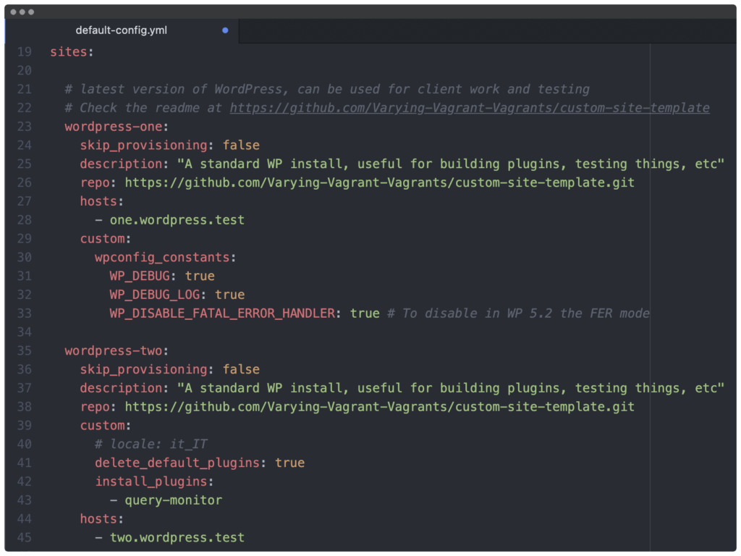The width and height of the screenshot is (741, 556).
Task: Select the default-config.yml tab
Action: [121, 30]
